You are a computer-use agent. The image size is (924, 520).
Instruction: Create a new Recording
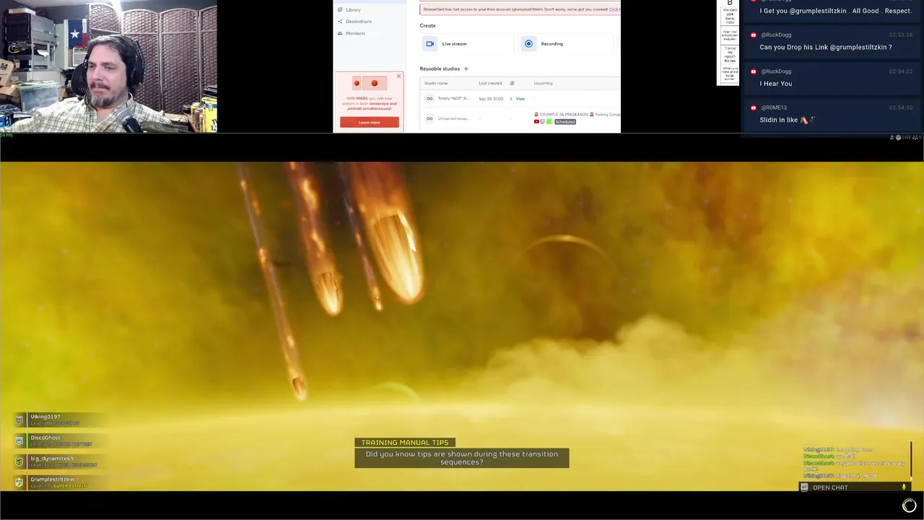point(565,43)
